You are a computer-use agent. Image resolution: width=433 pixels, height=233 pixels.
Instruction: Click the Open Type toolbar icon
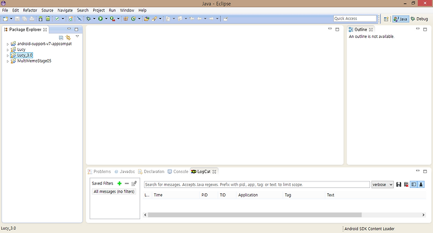(x=147, y=19)
